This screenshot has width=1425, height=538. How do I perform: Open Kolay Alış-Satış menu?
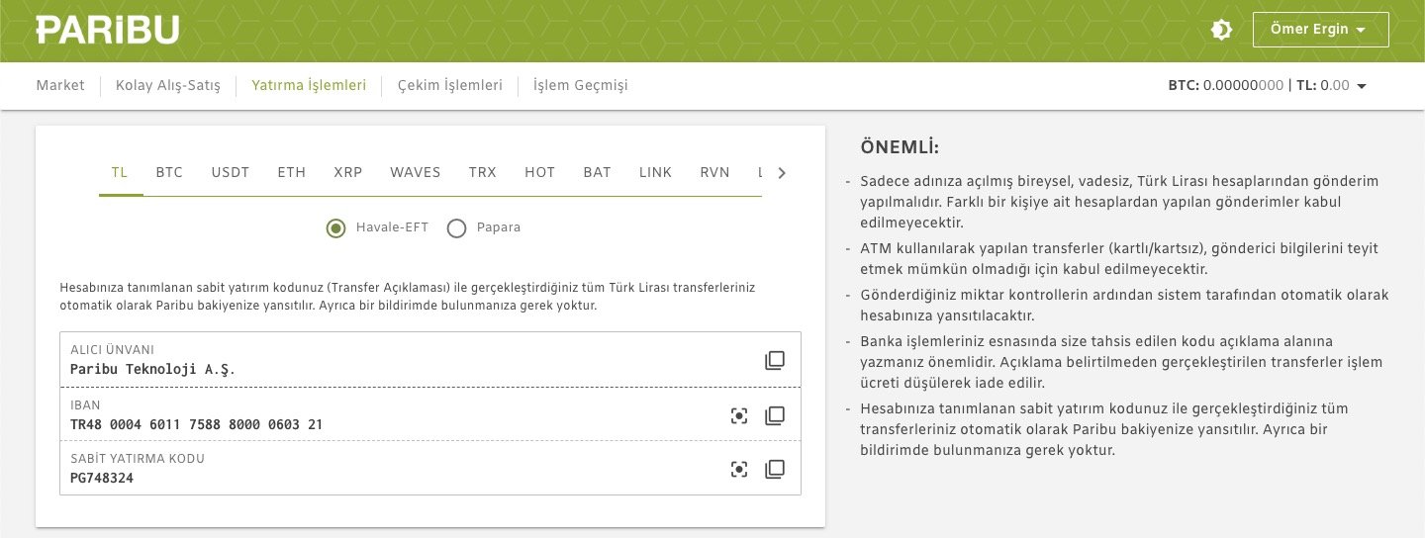pos(168,86)
